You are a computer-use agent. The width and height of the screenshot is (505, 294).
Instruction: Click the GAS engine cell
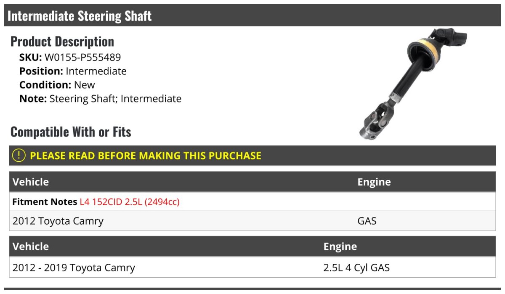point(367,220)
